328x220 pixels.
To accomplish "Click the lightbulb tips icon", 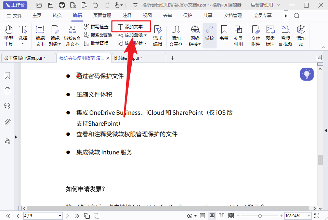I will point(307,74).
